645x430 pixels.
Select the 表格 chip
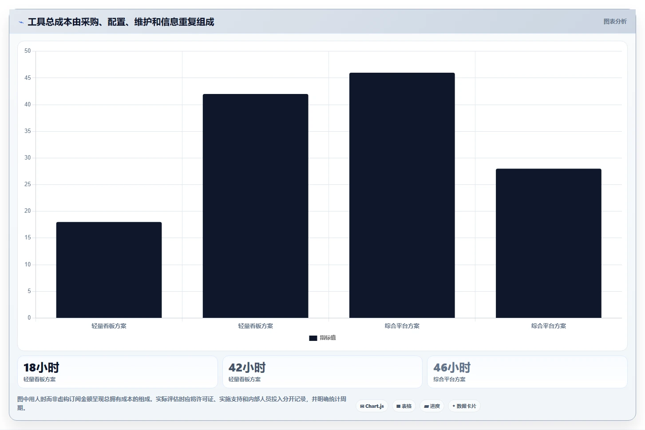[404, 406]
